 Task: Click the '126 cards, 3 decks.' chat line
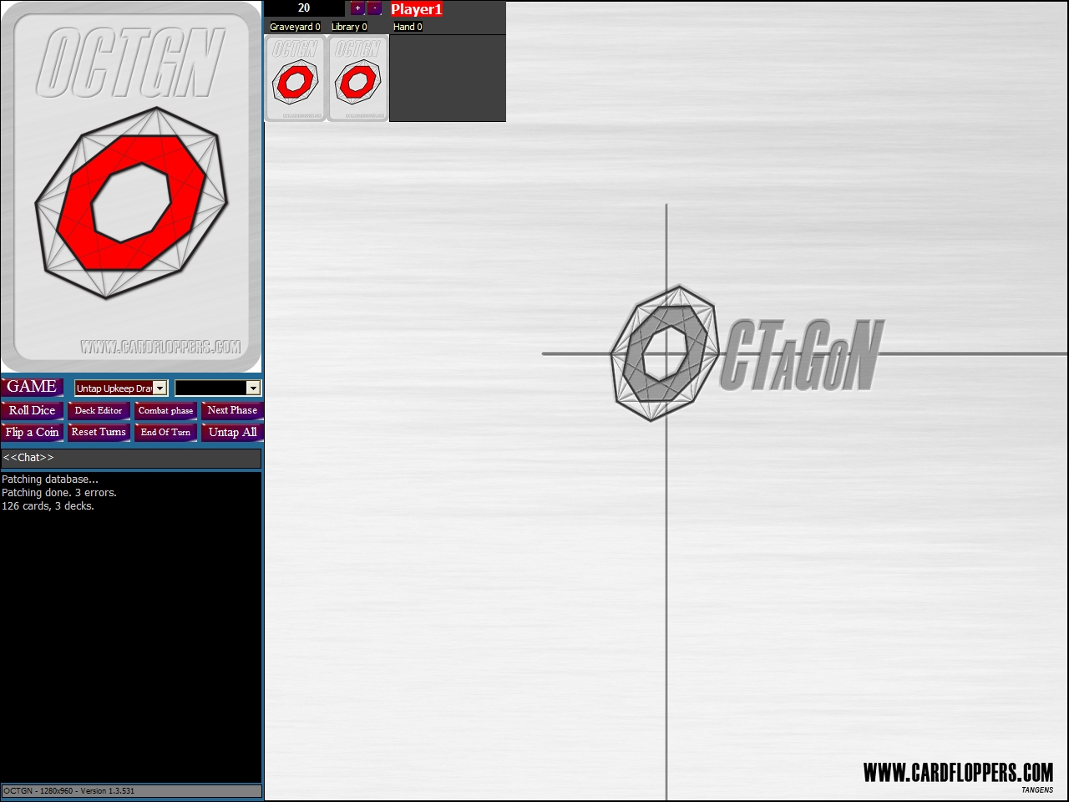tap(48, 506)
